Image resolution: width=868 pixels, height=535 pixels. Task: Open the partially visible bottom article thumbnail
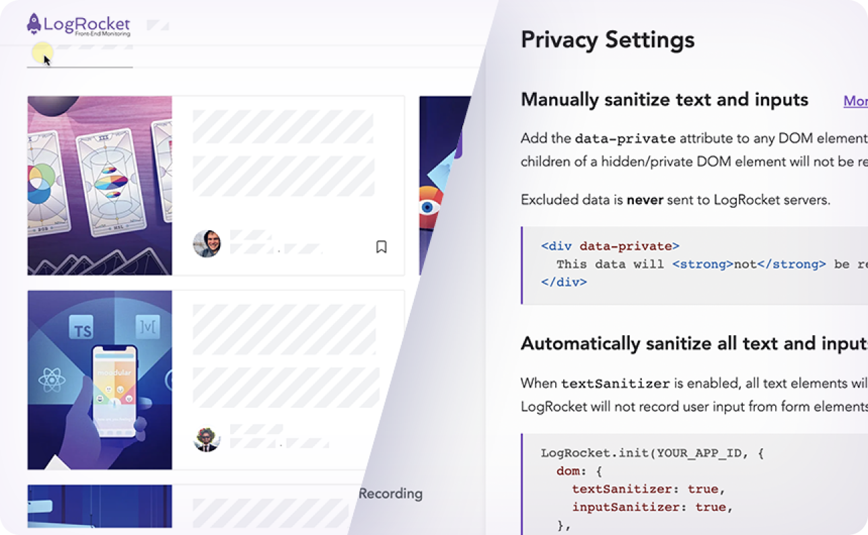(x=100, y=506)
